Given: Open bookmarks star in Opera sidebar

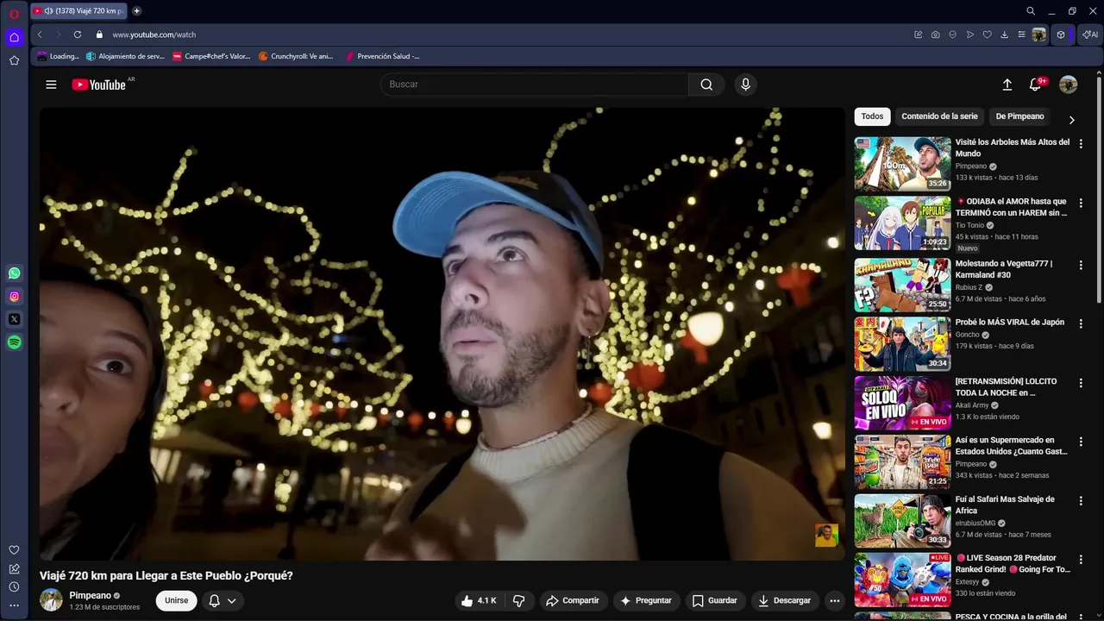Looking at the screenshot, I should point(14,60).
